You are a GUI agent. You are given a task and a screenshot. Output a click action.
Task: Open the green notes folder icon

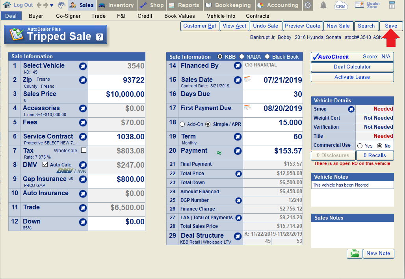point(355,253)
